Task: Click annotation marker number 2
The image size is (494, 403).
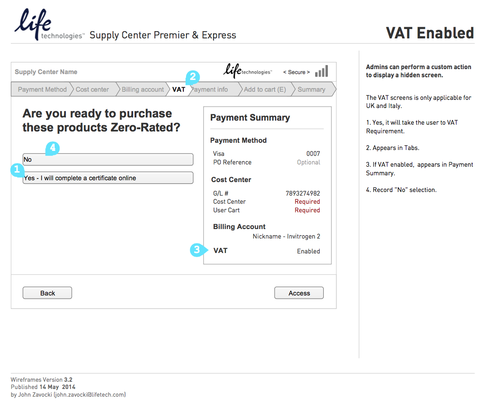Action: coord(193,77)
